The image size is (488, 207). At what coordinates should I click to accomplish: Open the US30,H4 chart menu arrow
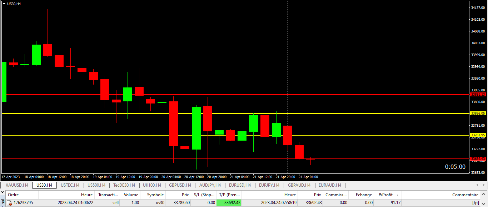[x=4, y=4]
